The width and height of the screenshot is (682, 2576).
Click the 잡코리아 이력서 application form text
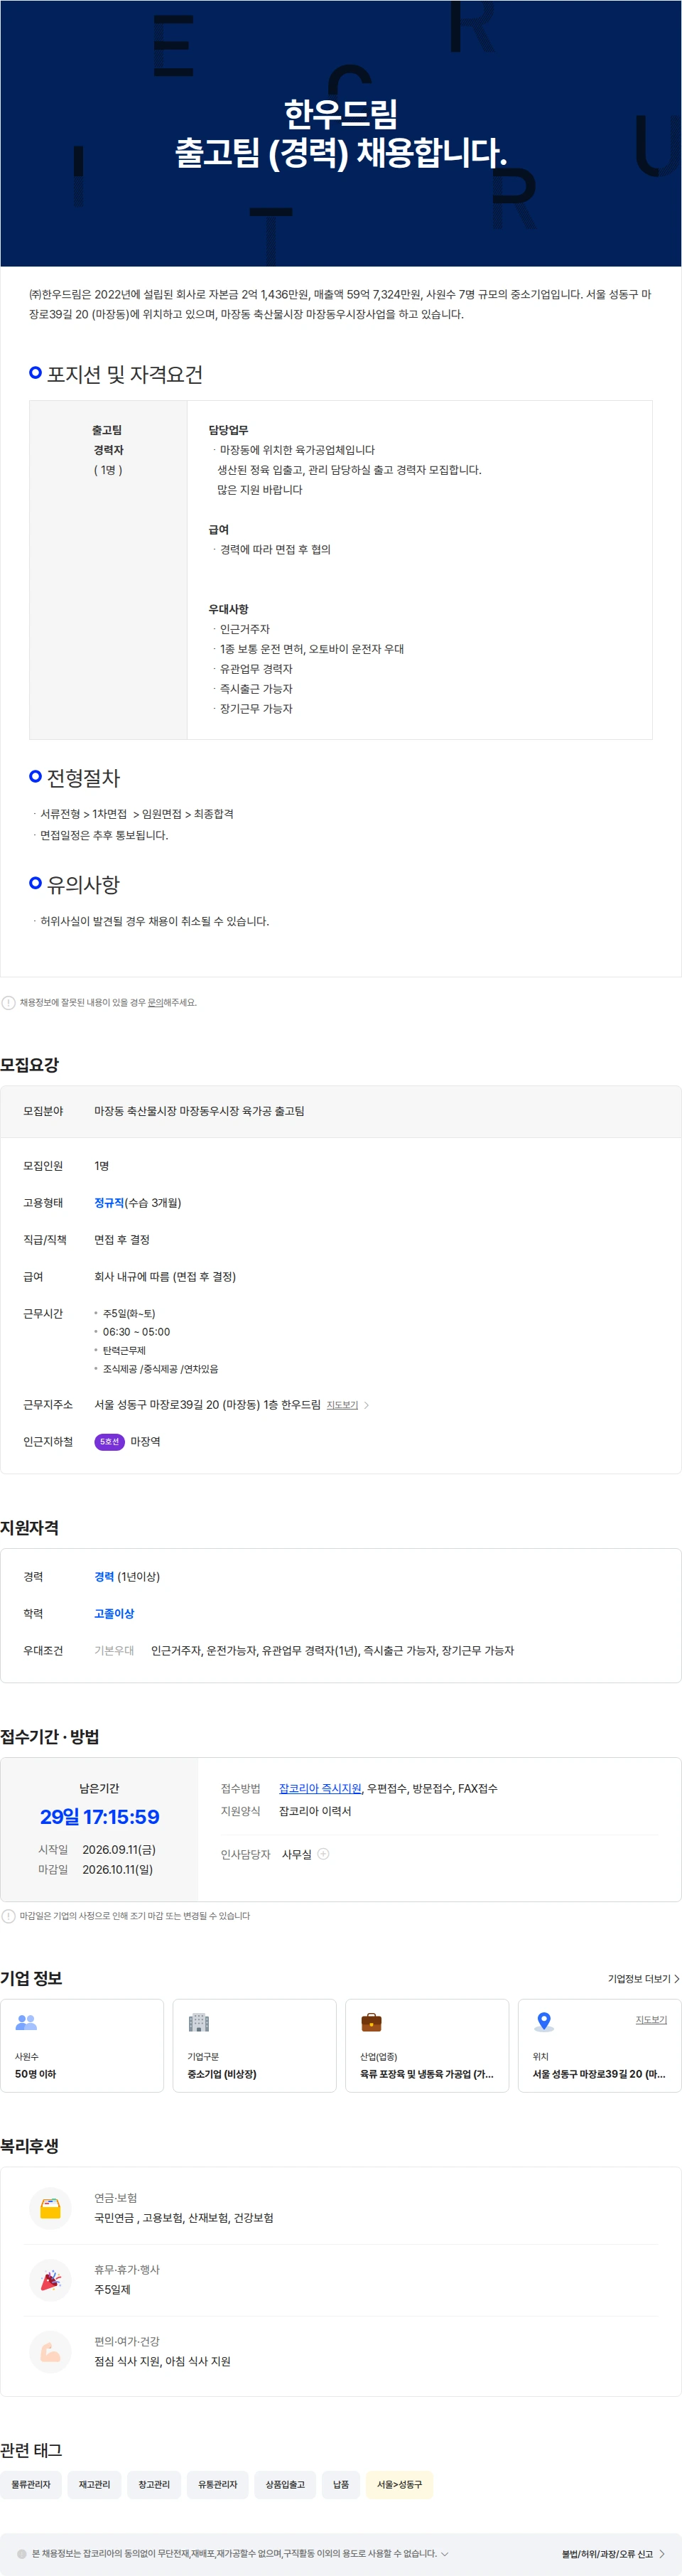pos(315,1811)
